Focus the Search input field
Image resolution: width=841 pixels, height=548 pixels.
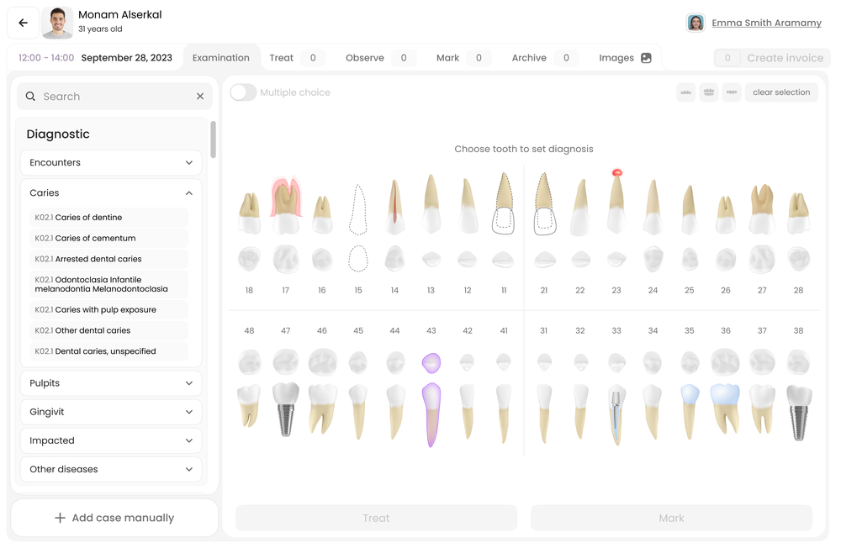click(114, 96)
